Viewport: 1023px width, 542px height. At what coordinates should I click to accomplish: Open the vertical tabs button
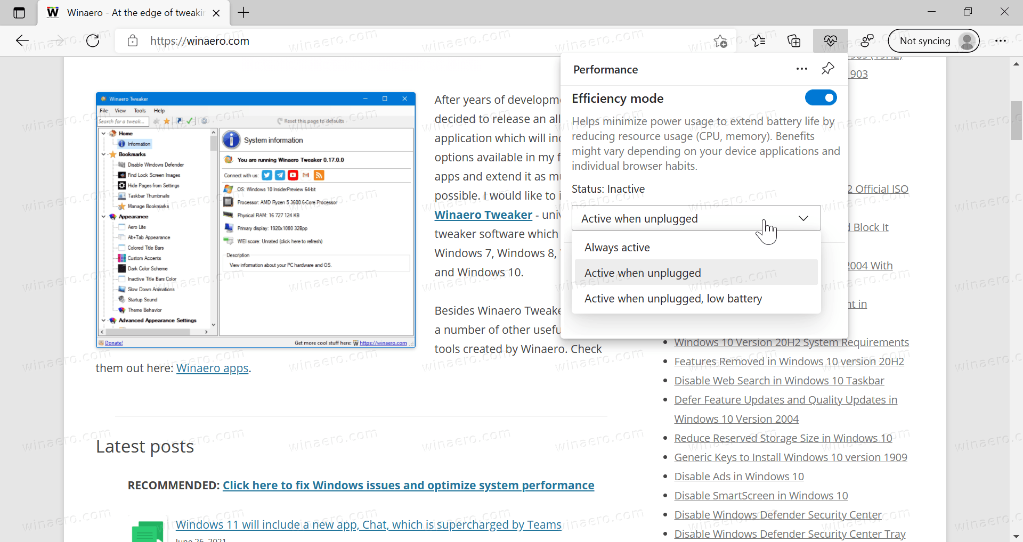tap(19, 13)
